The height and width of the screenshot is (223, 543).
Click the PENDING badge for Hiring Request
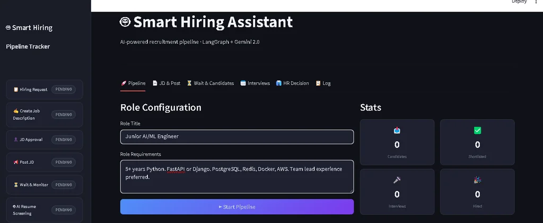[64, 89]
